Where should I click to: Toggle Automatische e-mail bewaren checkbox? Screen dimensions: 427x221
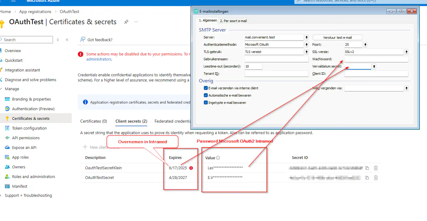206,95
